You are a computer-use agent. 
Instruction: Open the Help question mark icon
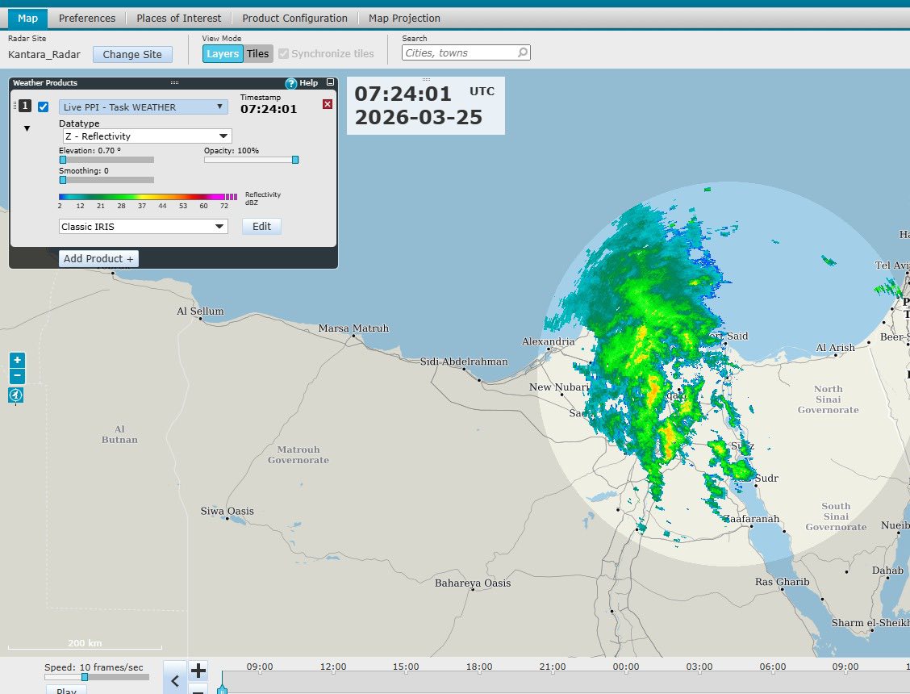291,83
